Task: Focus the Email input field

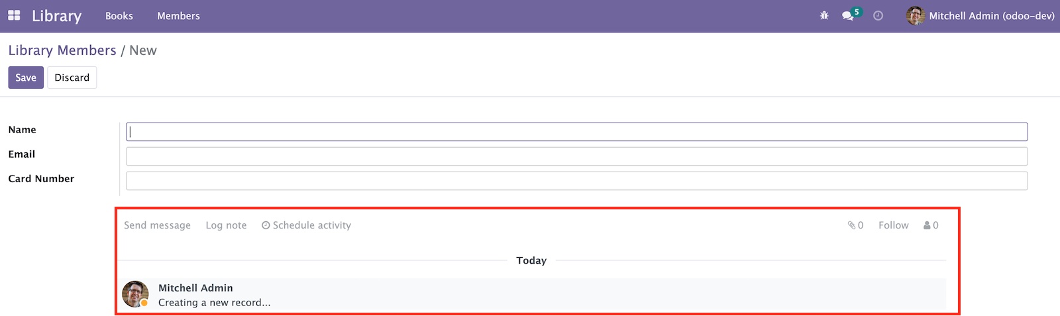Action: tap(576, 156)
